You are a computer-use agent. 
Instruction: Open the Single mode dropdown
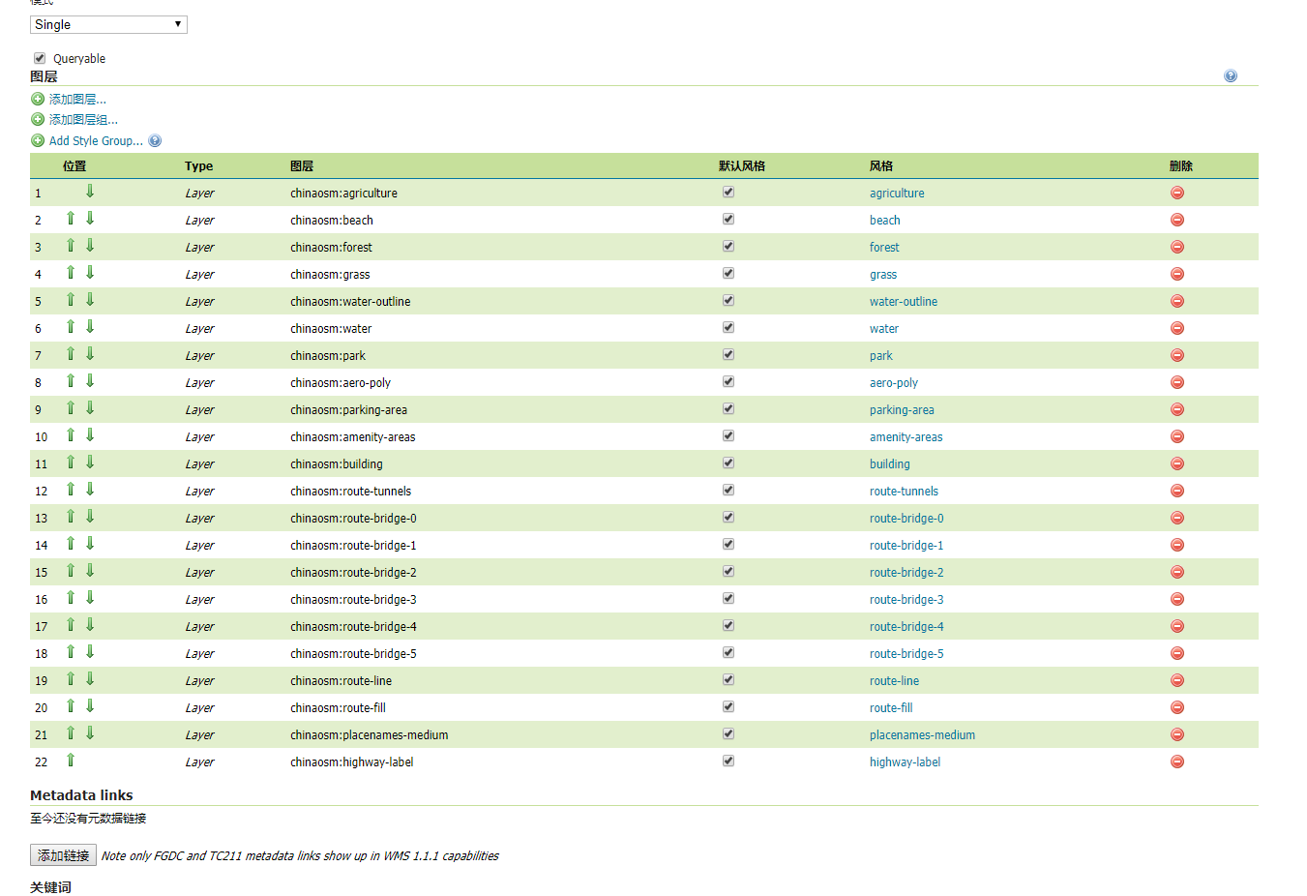pyautogui.click(x=108, y=24)
